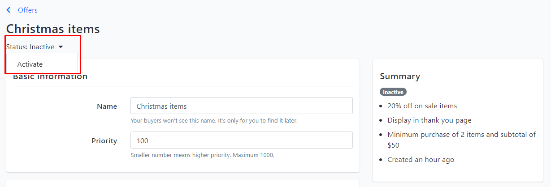Viewport: 551px width, 187px height.
Task: Click the caret arrow next to Inactive
Action: coord(61,47)
